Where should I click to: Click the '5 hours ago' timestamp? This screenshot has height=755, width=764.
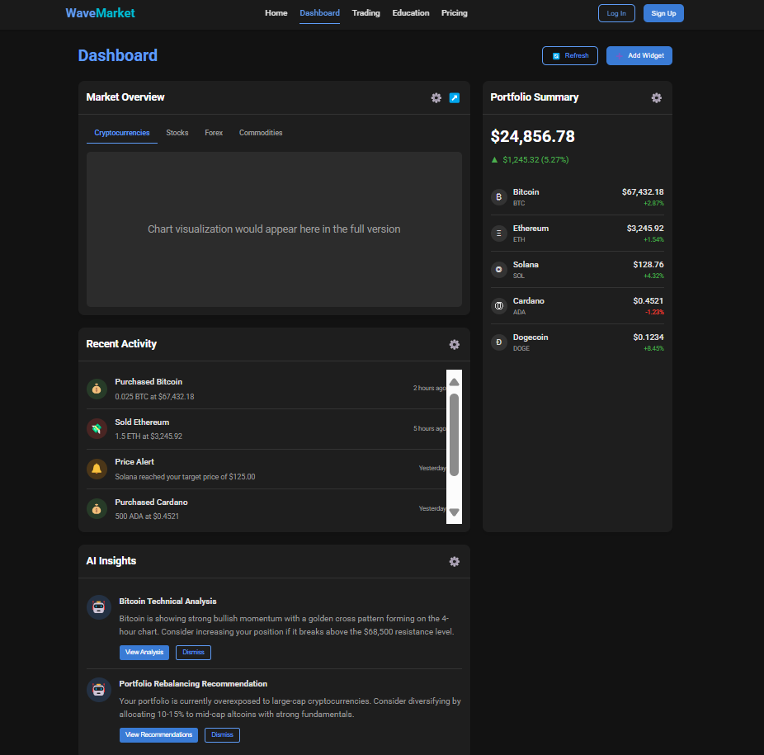[429, 428]
